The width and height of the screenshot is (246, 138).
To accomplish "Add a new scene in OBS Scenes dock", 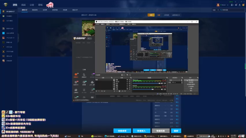I will (x=96, y=91).
